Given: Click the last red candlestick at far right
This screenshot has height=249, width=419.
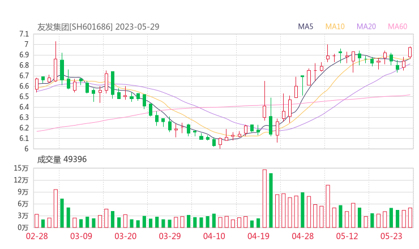Looking at the screenshot, I should click(410, 52).
